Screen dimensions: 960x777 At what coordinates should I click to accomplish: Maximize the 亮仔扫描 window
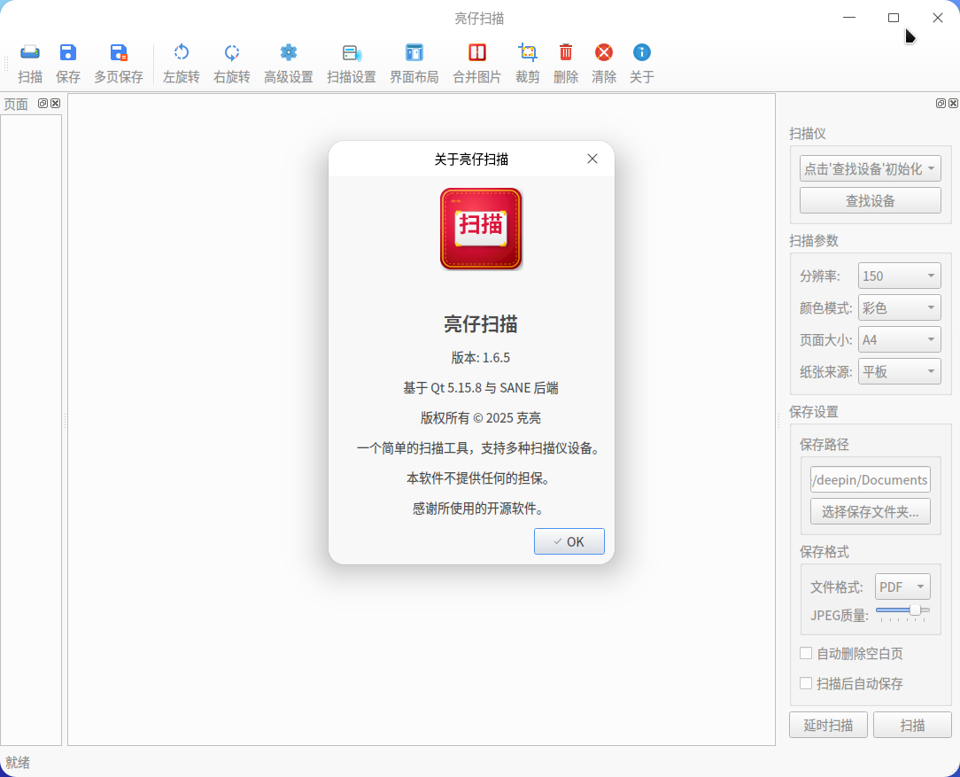pos(894,18)
